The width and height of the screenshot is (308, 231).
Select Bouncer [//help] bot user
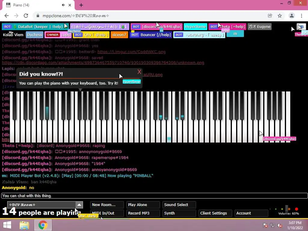[151, 35]
